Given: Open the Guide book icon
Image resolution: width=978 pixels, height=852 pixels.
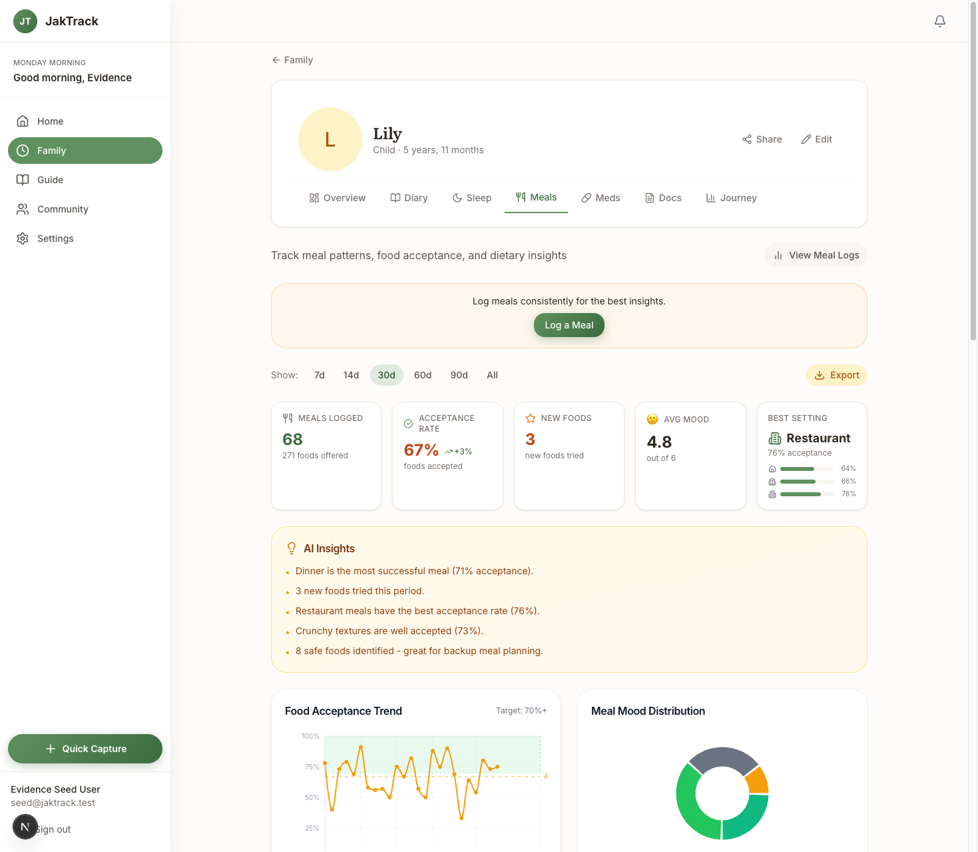Looking at the screenshot, I should coord(23,180).
